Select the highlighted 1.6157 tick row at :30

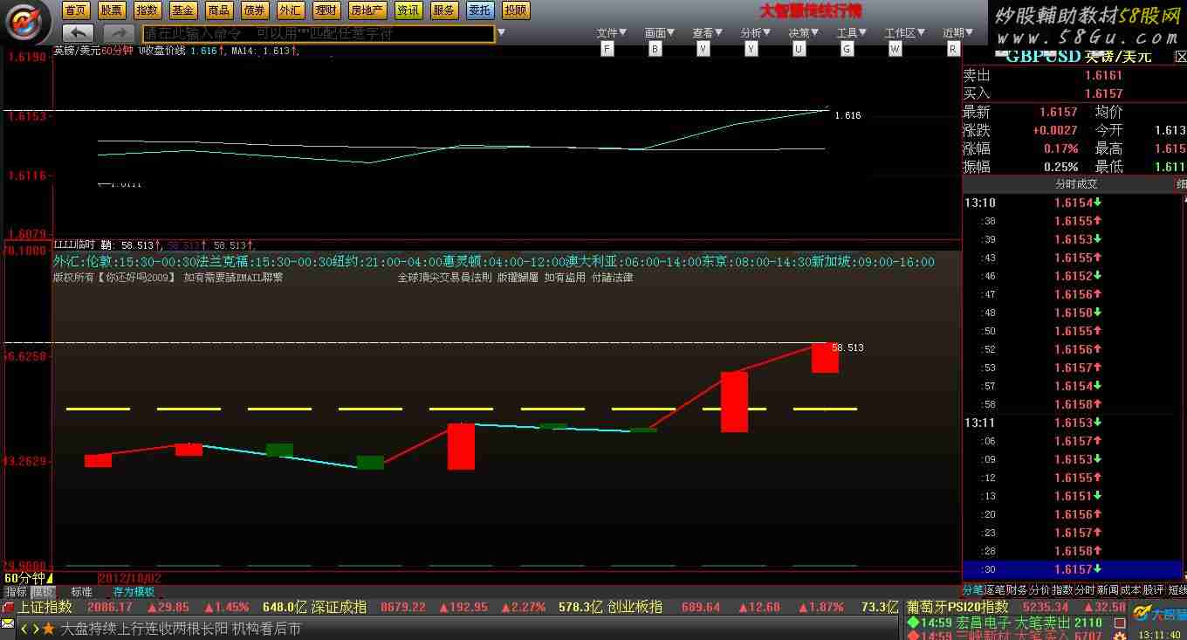click(1071, 569)
